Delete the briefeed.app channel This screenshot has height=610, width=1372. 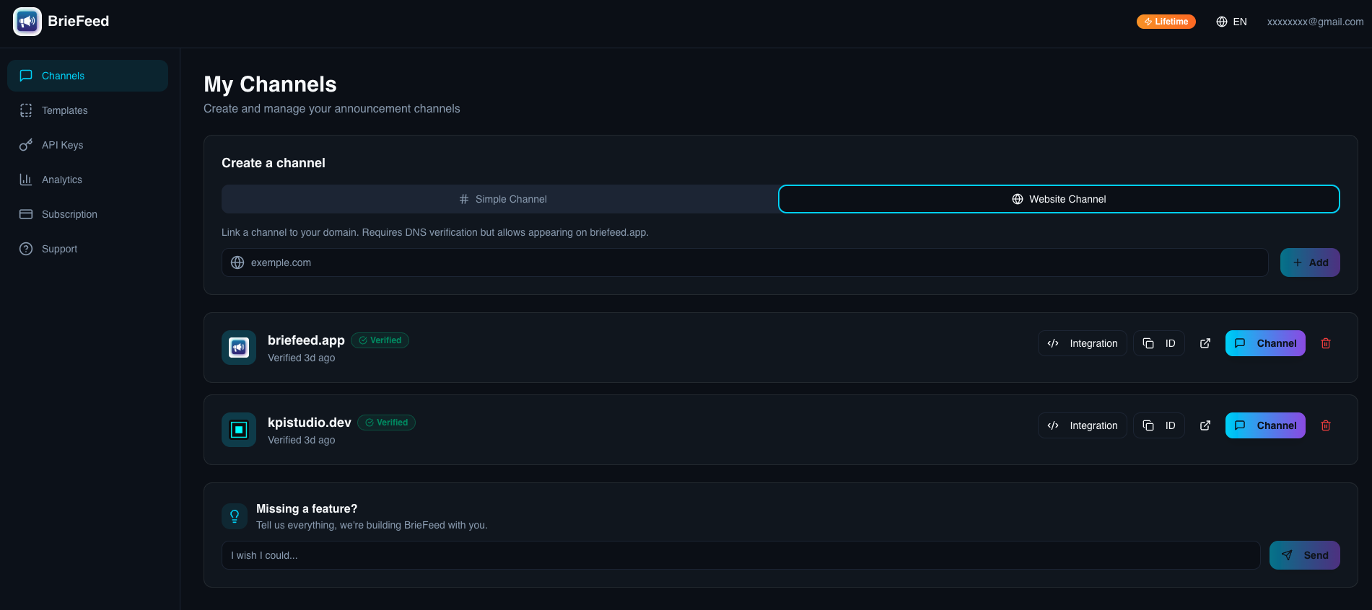tap(1326, 343)
